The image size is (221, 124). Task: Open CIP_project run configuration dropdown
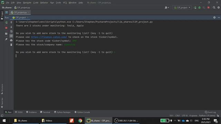coord(182,8)
